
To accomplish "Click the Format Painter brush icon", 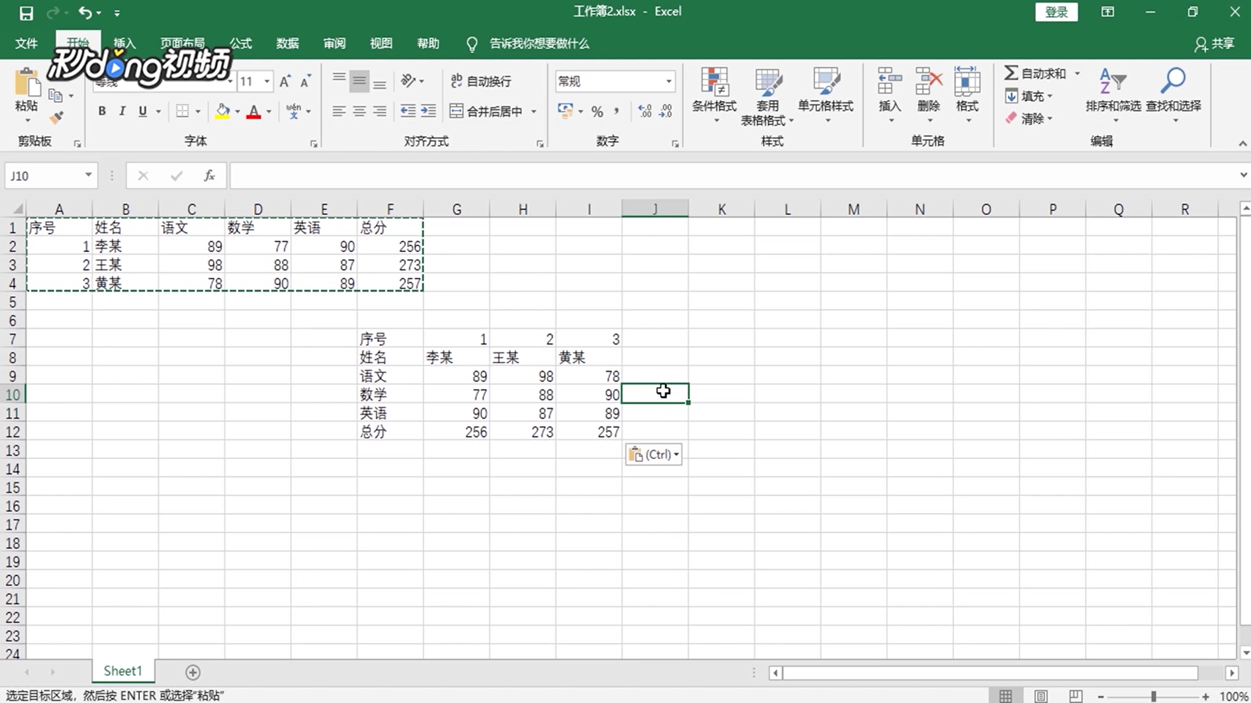I will click(x=57, y=117).
